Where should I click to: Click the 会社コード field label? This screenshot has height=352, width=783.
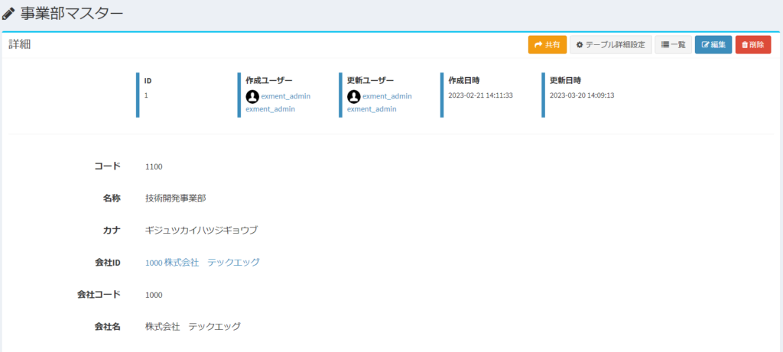coord(99,295)
